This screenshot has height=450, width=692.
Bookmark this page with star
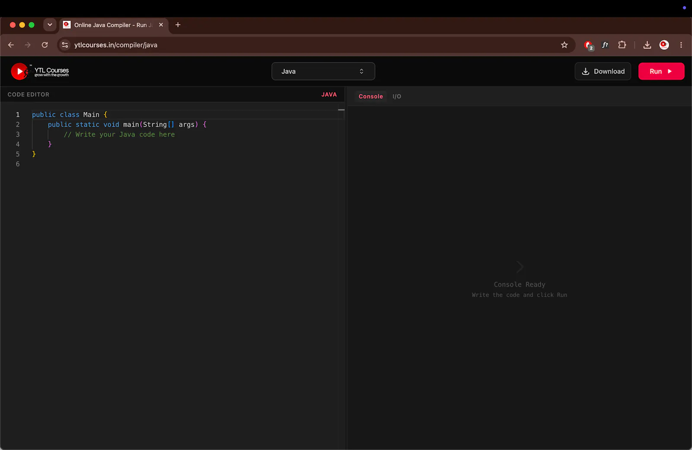tap(564, 45)
